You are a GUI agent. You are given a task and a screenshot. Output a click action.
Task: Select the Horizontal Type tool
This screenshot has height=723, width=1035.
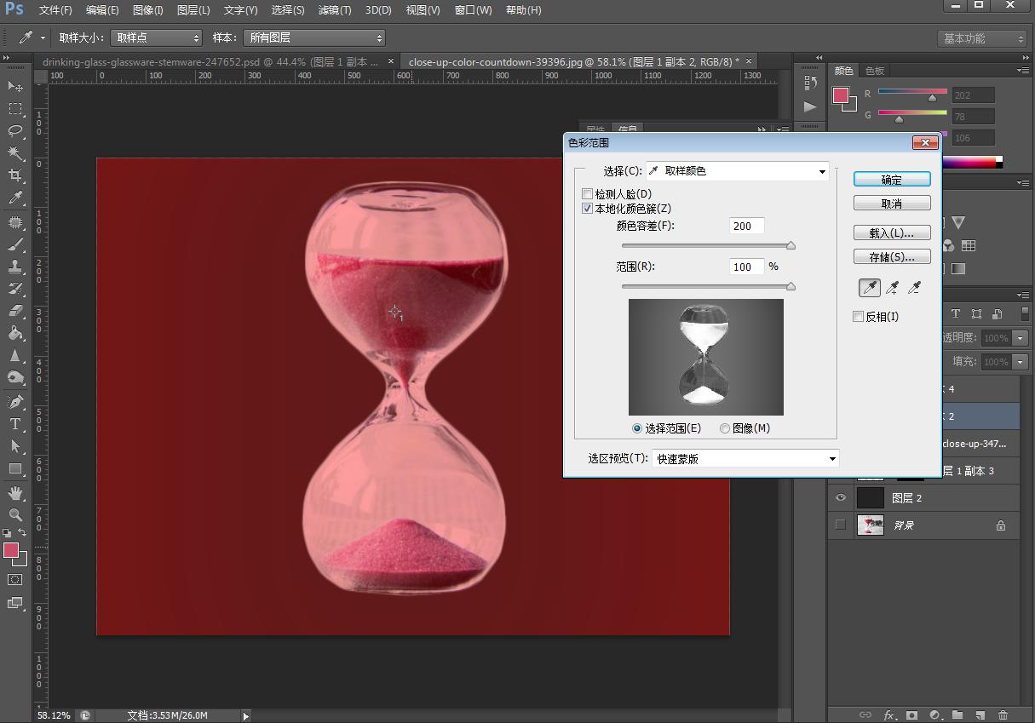15,424
